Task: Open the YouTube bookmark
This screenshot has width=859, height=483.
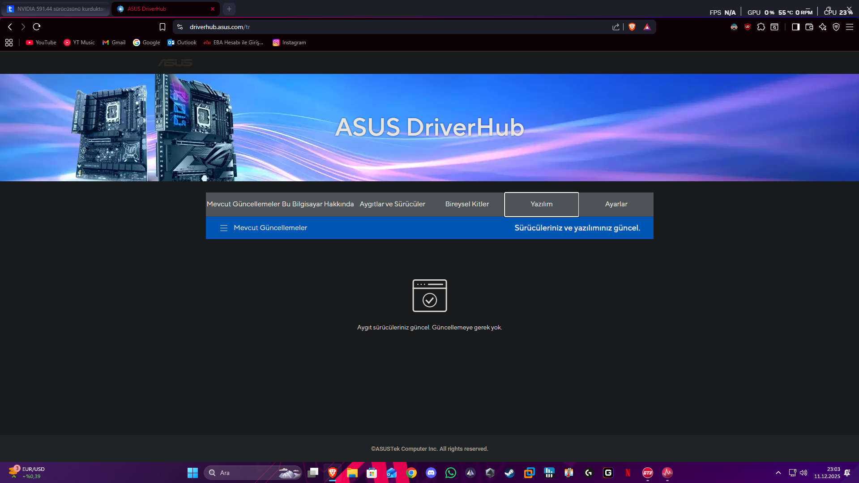Action: [41, 43]
